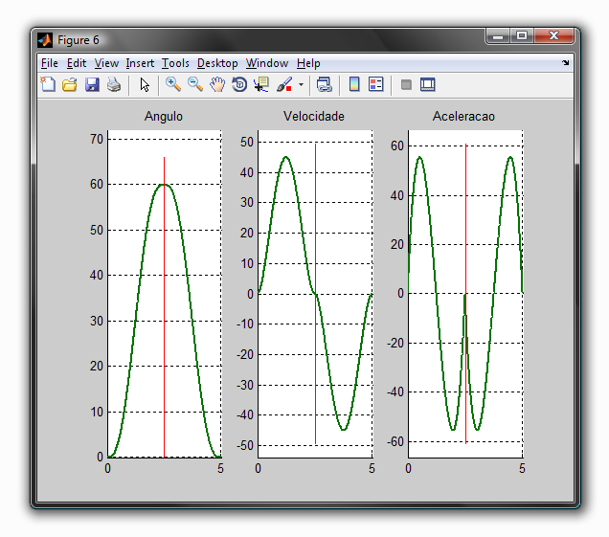Screen dimensions: 609x537
Task: Toggle the Insert Legend button
Action: (x=376, y=85)
